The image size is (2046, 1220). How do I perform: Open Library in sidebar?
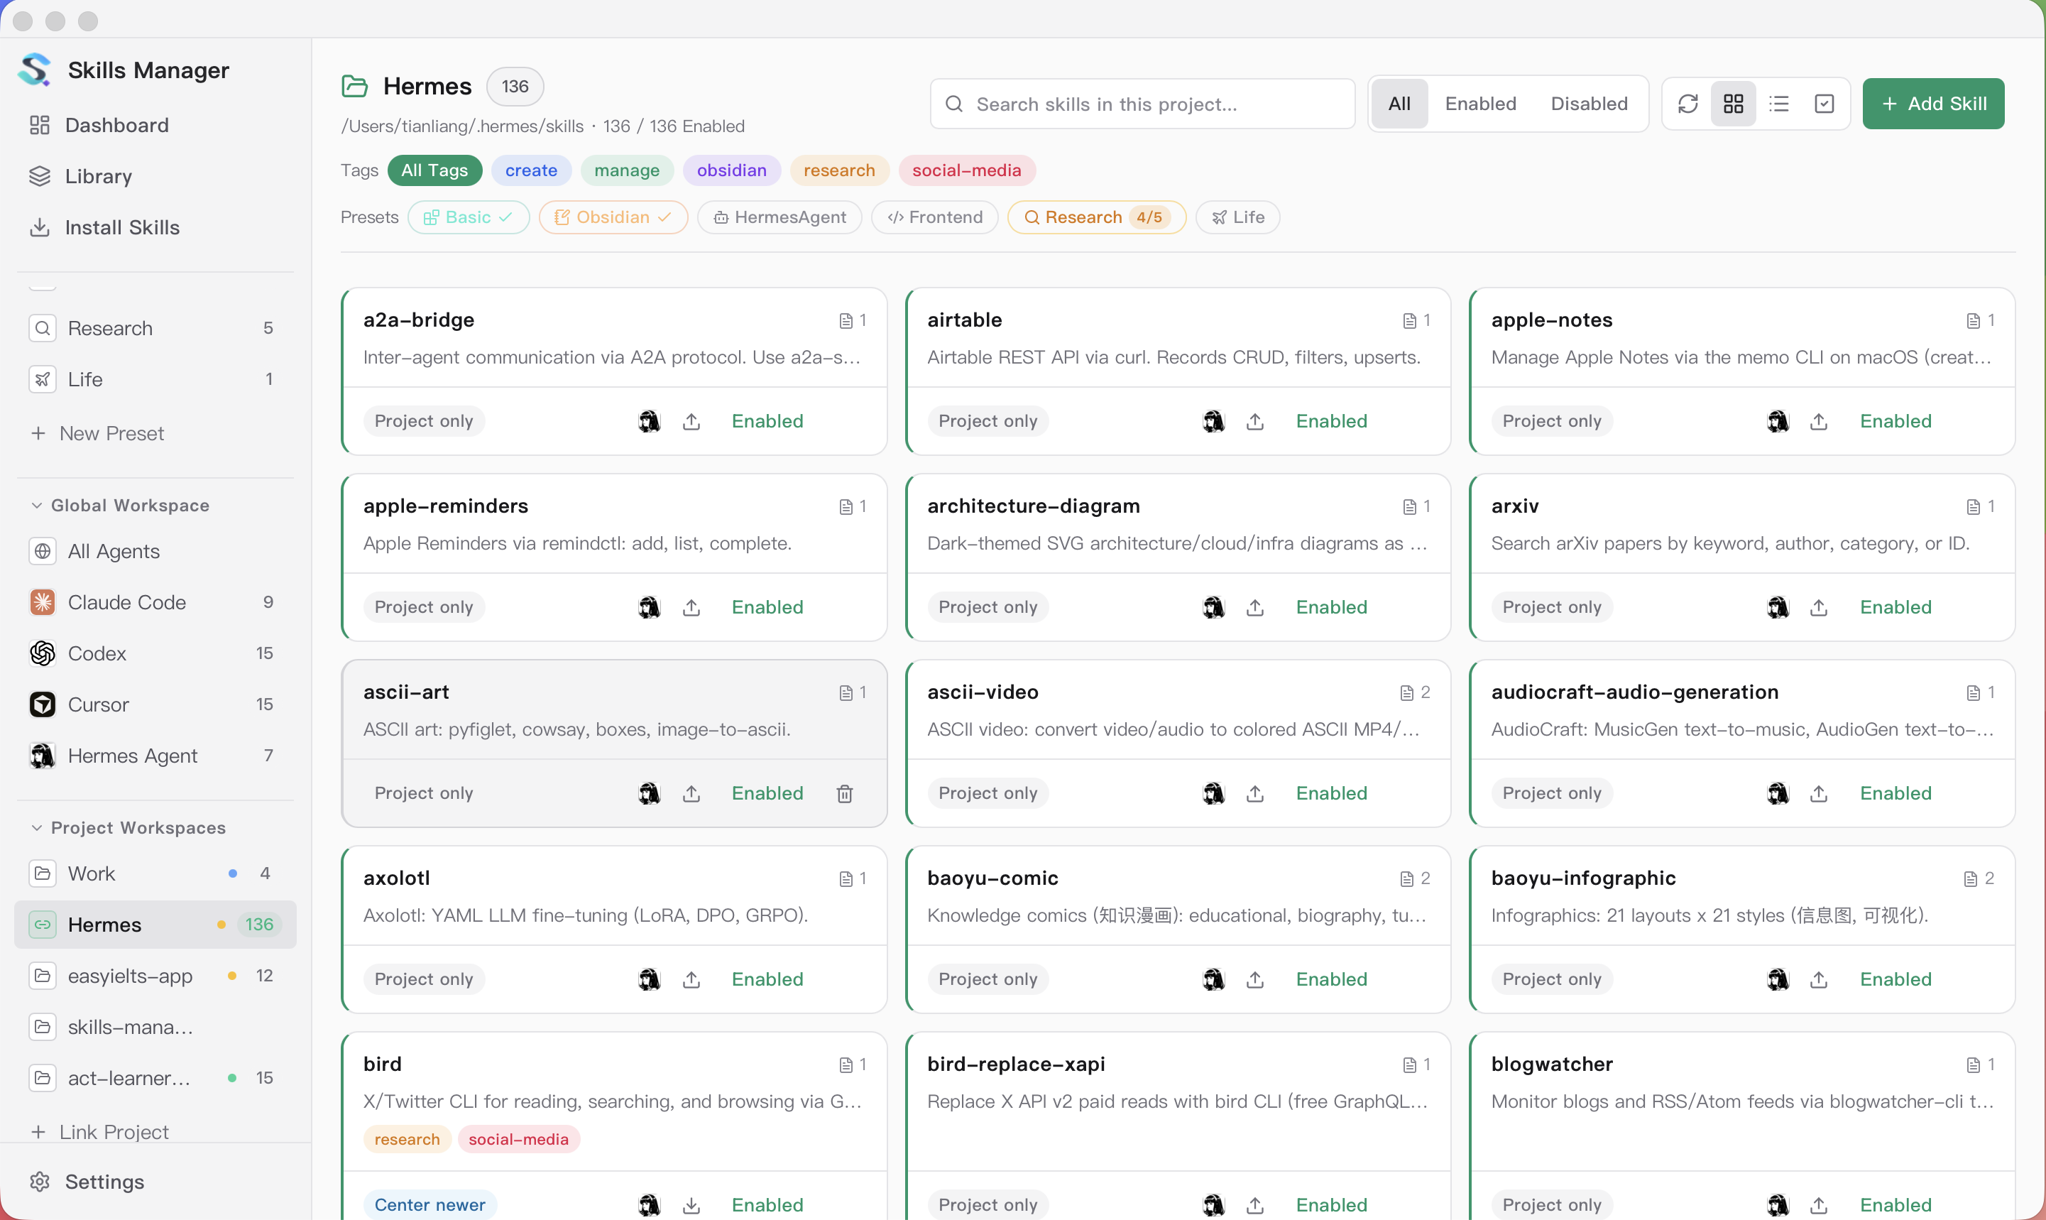pyautogui.click(x=155, y=176)
